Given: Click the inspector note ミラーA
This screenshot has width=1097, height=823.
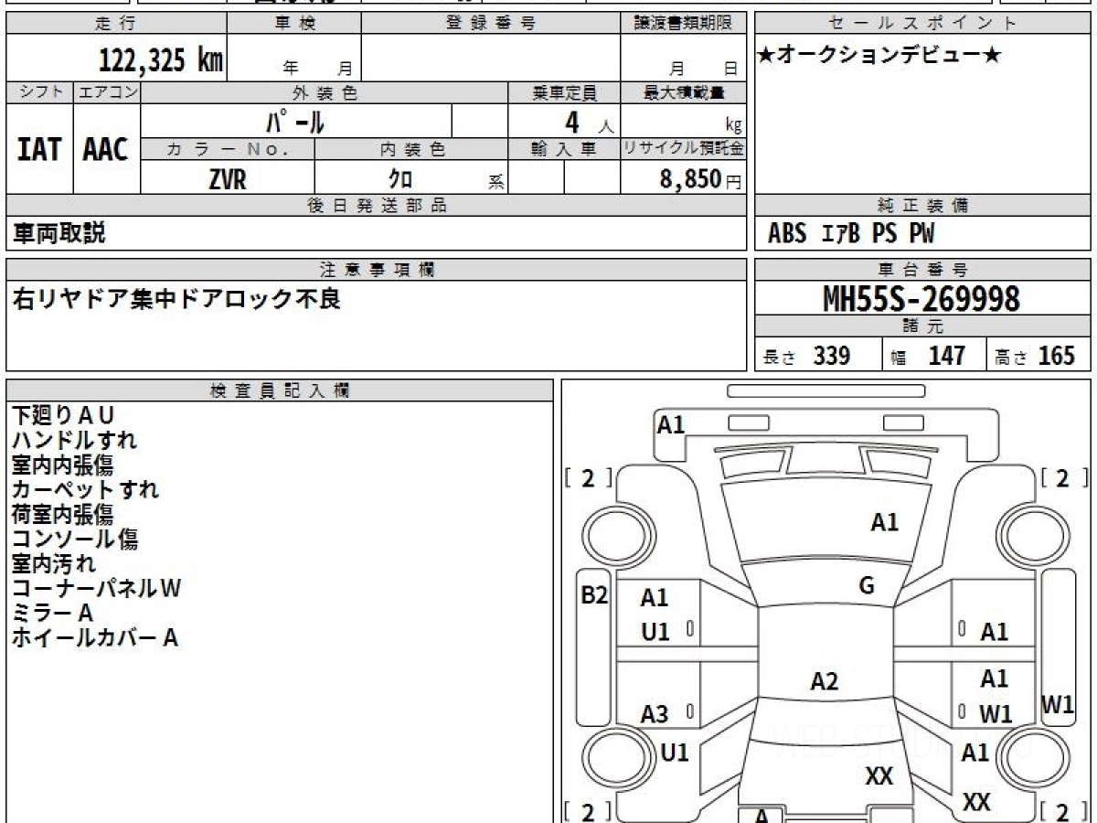Looking at the screenshot, I should (53, 613).
